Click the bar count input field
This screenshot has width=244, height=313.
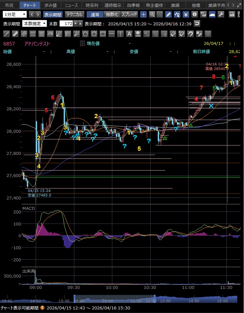[x=66, y=24]
